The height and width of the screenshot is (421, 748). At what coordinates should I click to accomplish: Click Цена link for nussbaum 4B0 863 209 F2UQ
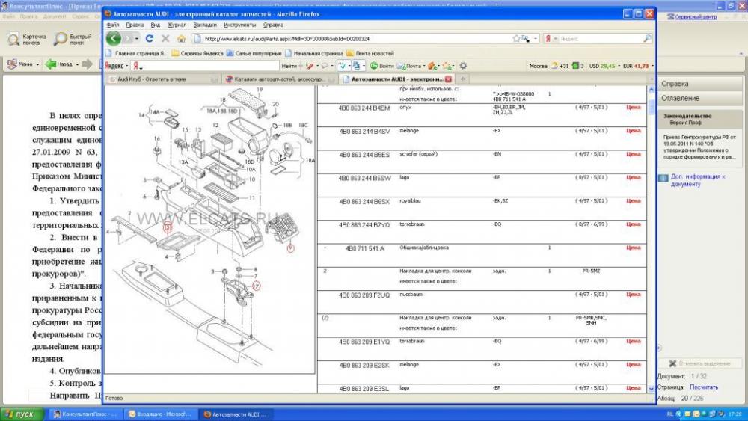point(633,295)
